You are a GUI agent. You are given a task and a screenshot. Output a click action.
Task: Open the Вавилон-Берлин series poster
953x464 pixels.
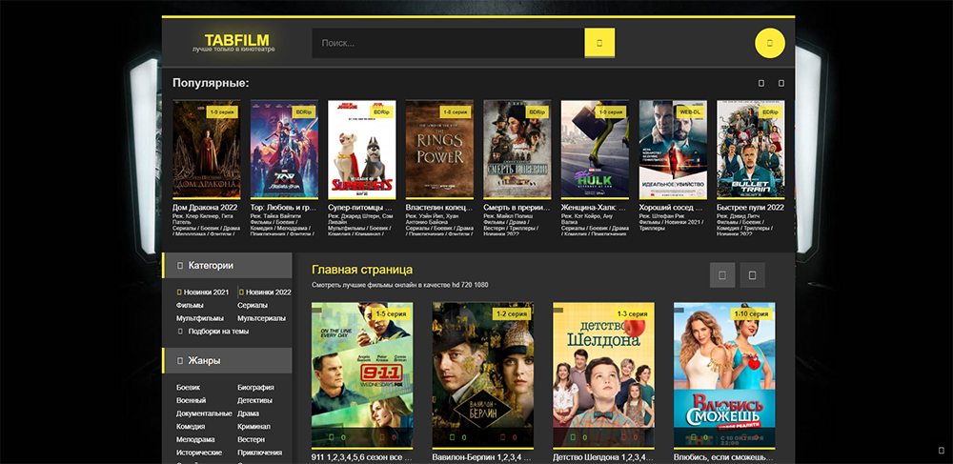pos(483,374)
